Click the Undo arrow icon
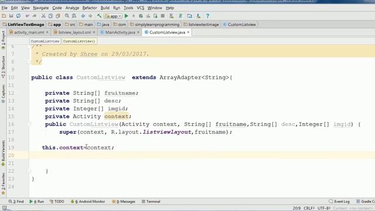375x211 pixels. (28, 16)
